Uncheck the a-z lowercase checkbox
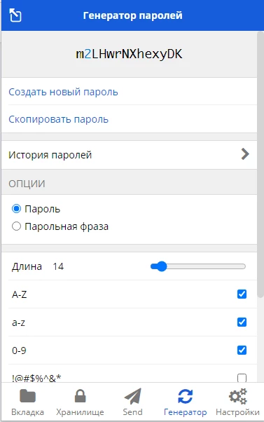 (x=242, y=322)
